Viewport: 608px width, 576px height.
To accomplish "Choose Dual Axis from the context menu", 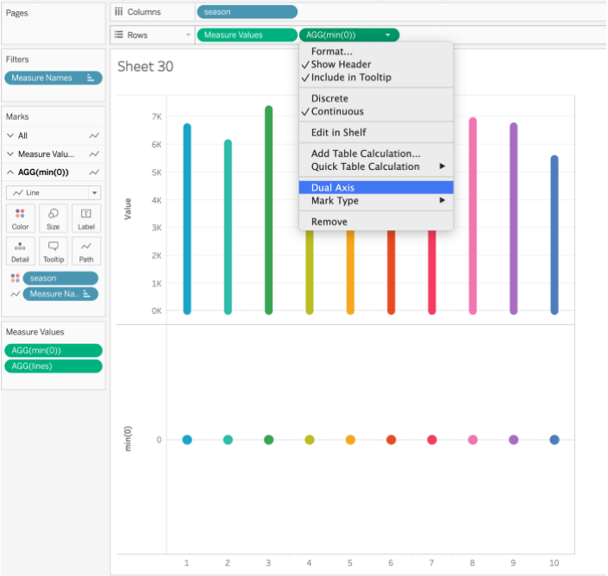I will point(376,188).
